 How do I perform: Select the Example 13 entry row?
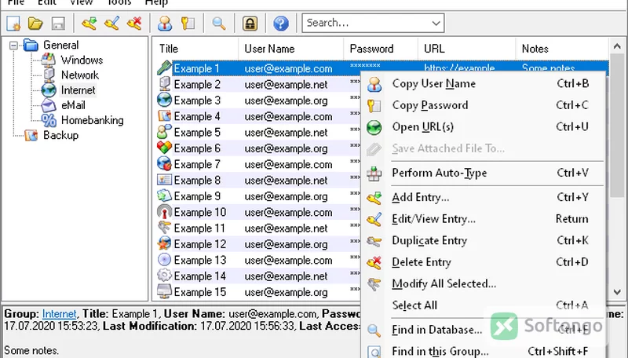tap(258, 261)
